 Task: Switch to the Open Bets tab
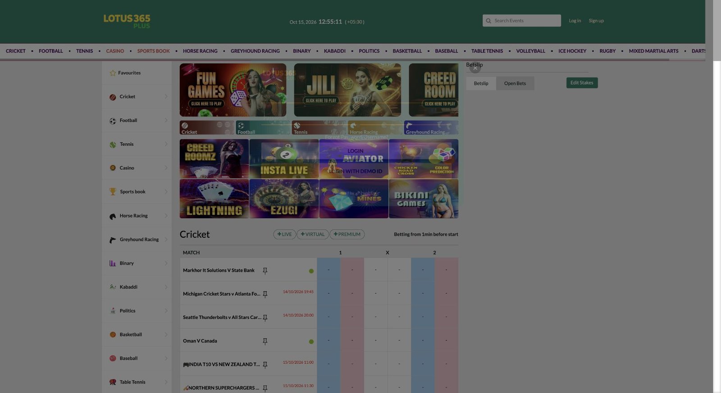(x=515, y=84)
